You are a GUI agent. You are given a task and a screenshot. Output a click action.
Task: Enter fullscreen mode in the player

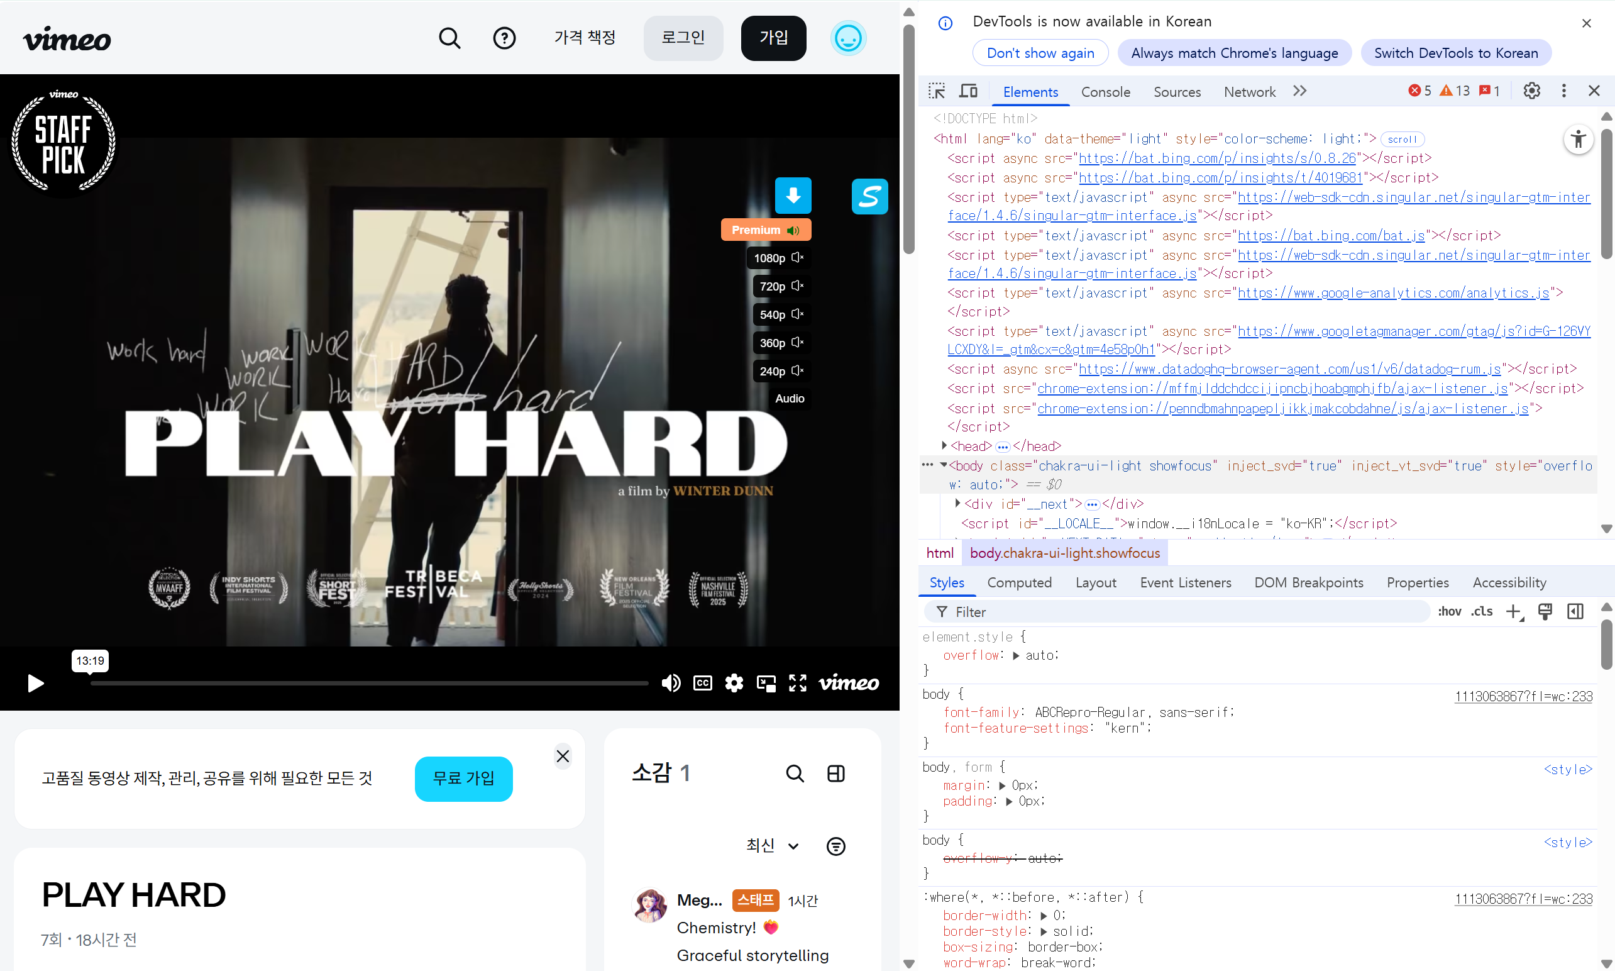click(797, 683)
